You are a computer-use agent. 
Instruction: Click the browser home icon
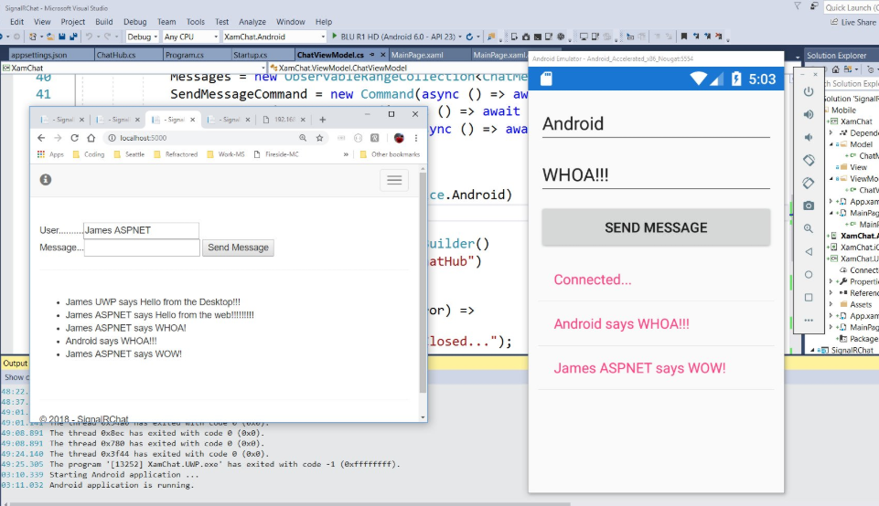91,138
